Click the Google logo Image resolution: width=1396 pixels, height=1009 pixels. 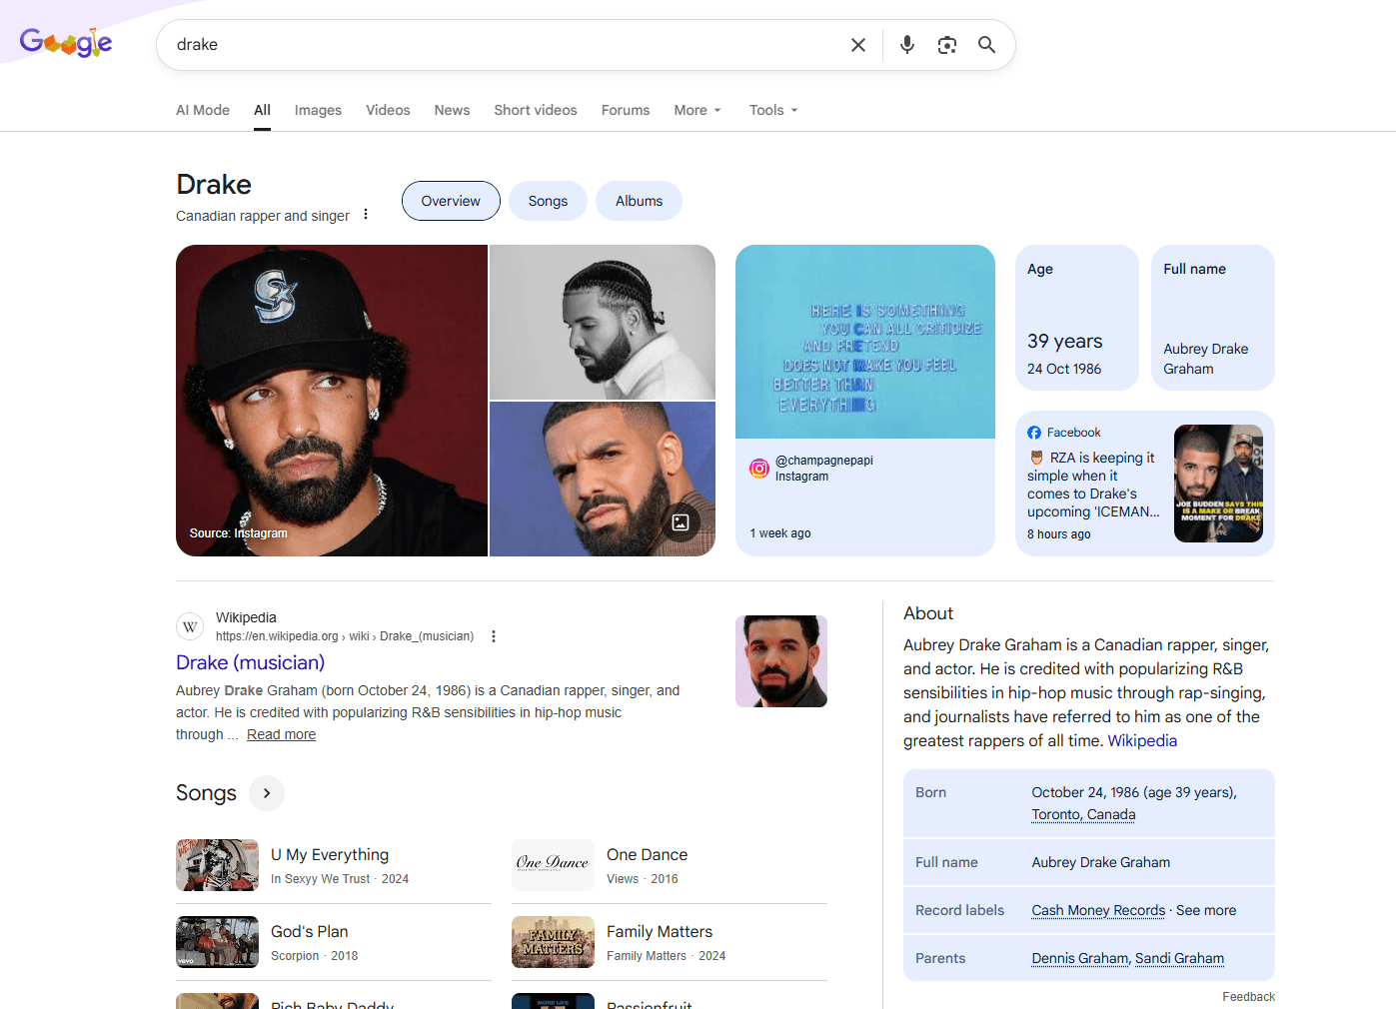[x=66, y=43]
